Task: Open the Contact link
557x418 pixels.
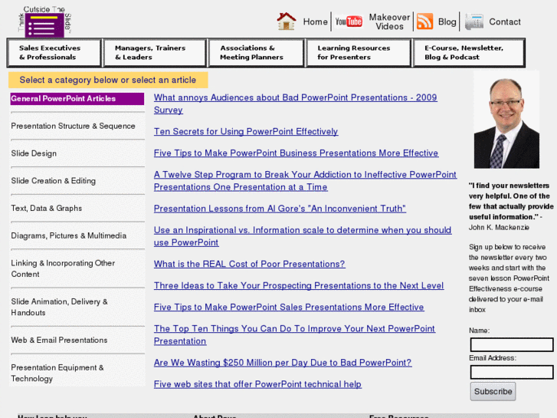Action: click(x=504, y=21)
